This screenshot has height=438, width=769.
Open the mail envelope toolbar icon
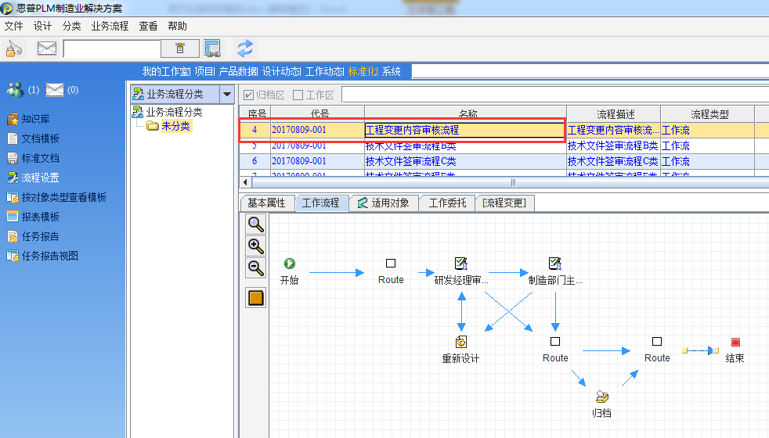(47, 48)
